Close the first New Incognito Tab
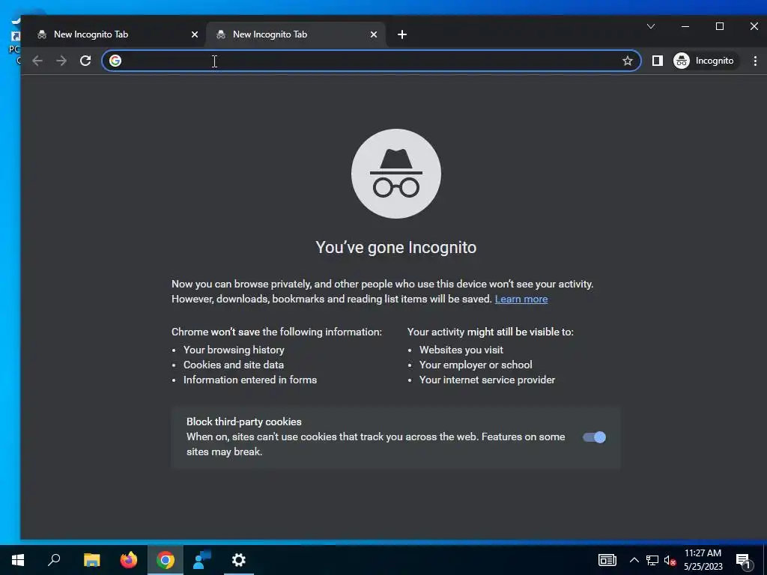 [x=194, y=34]
